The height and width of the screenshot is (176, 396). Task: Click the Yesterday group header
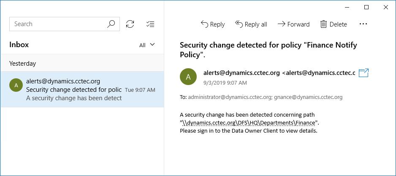[23, 64]
